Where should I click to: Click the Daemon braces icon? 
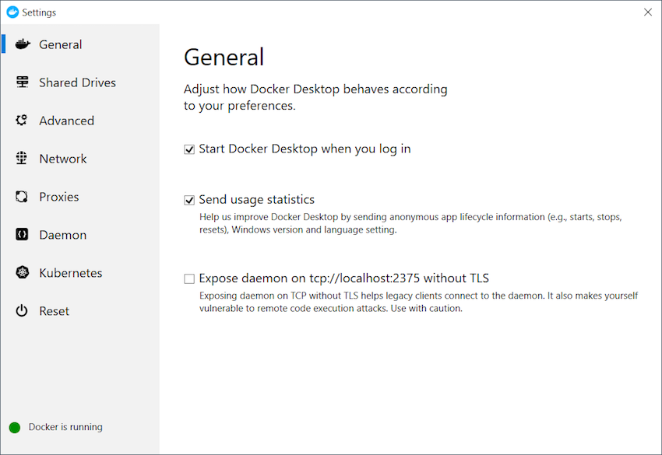tap(22, 234)
